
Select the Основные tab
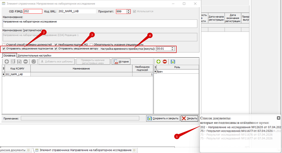(9, 55)
